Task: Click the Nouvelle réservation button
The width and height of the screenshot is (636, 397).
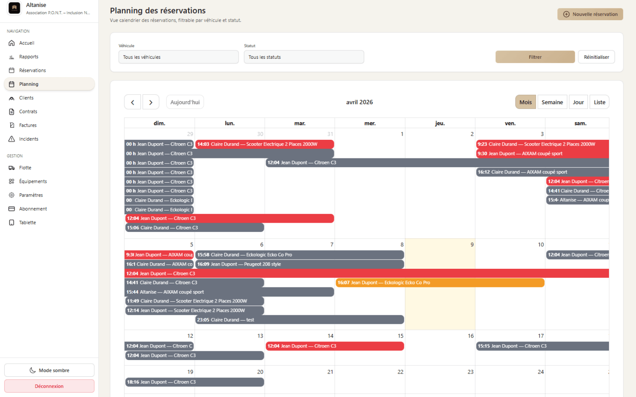Action: (x=590, y=14)
